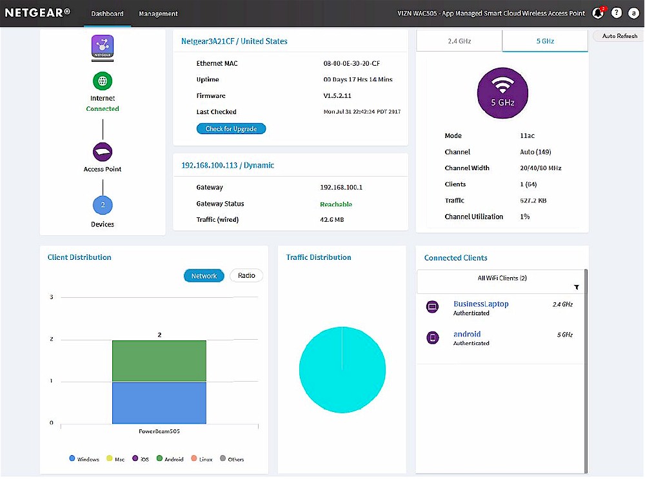
Task: Click the firmware version V1.5.2.11
Action: click(x=337, y=95)
